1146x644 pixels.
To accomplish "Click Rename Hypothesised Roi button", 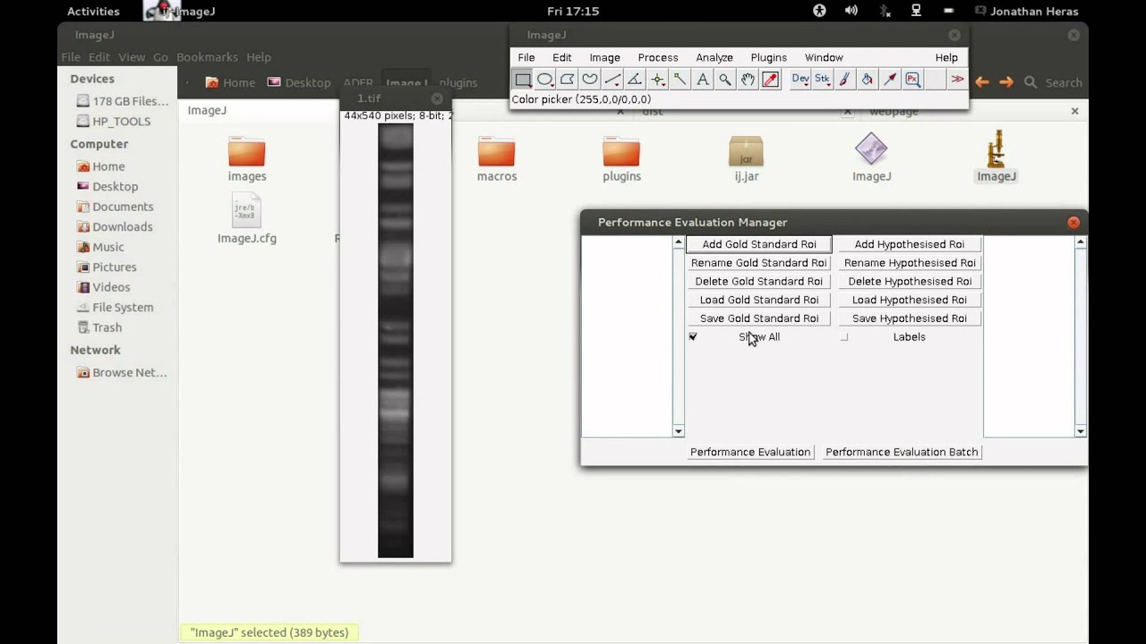I will click(910, 263).
